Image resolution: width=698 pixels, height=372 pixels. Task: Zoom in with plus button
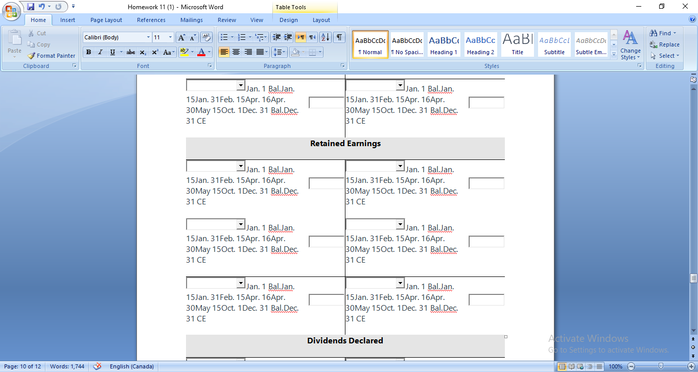point(690,366)
